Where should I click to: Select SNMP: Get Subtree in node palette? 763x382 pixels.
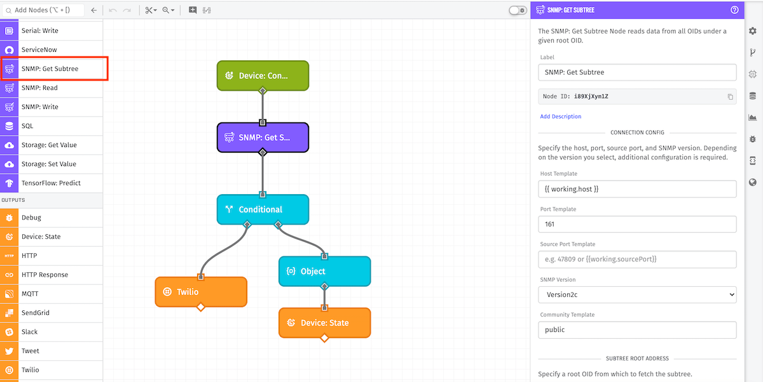(51, 69)
